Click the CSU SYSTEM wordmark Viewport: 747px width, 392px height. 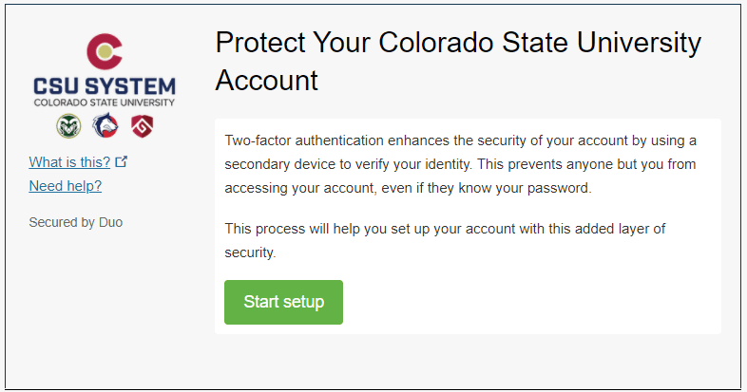coord(104,86)
